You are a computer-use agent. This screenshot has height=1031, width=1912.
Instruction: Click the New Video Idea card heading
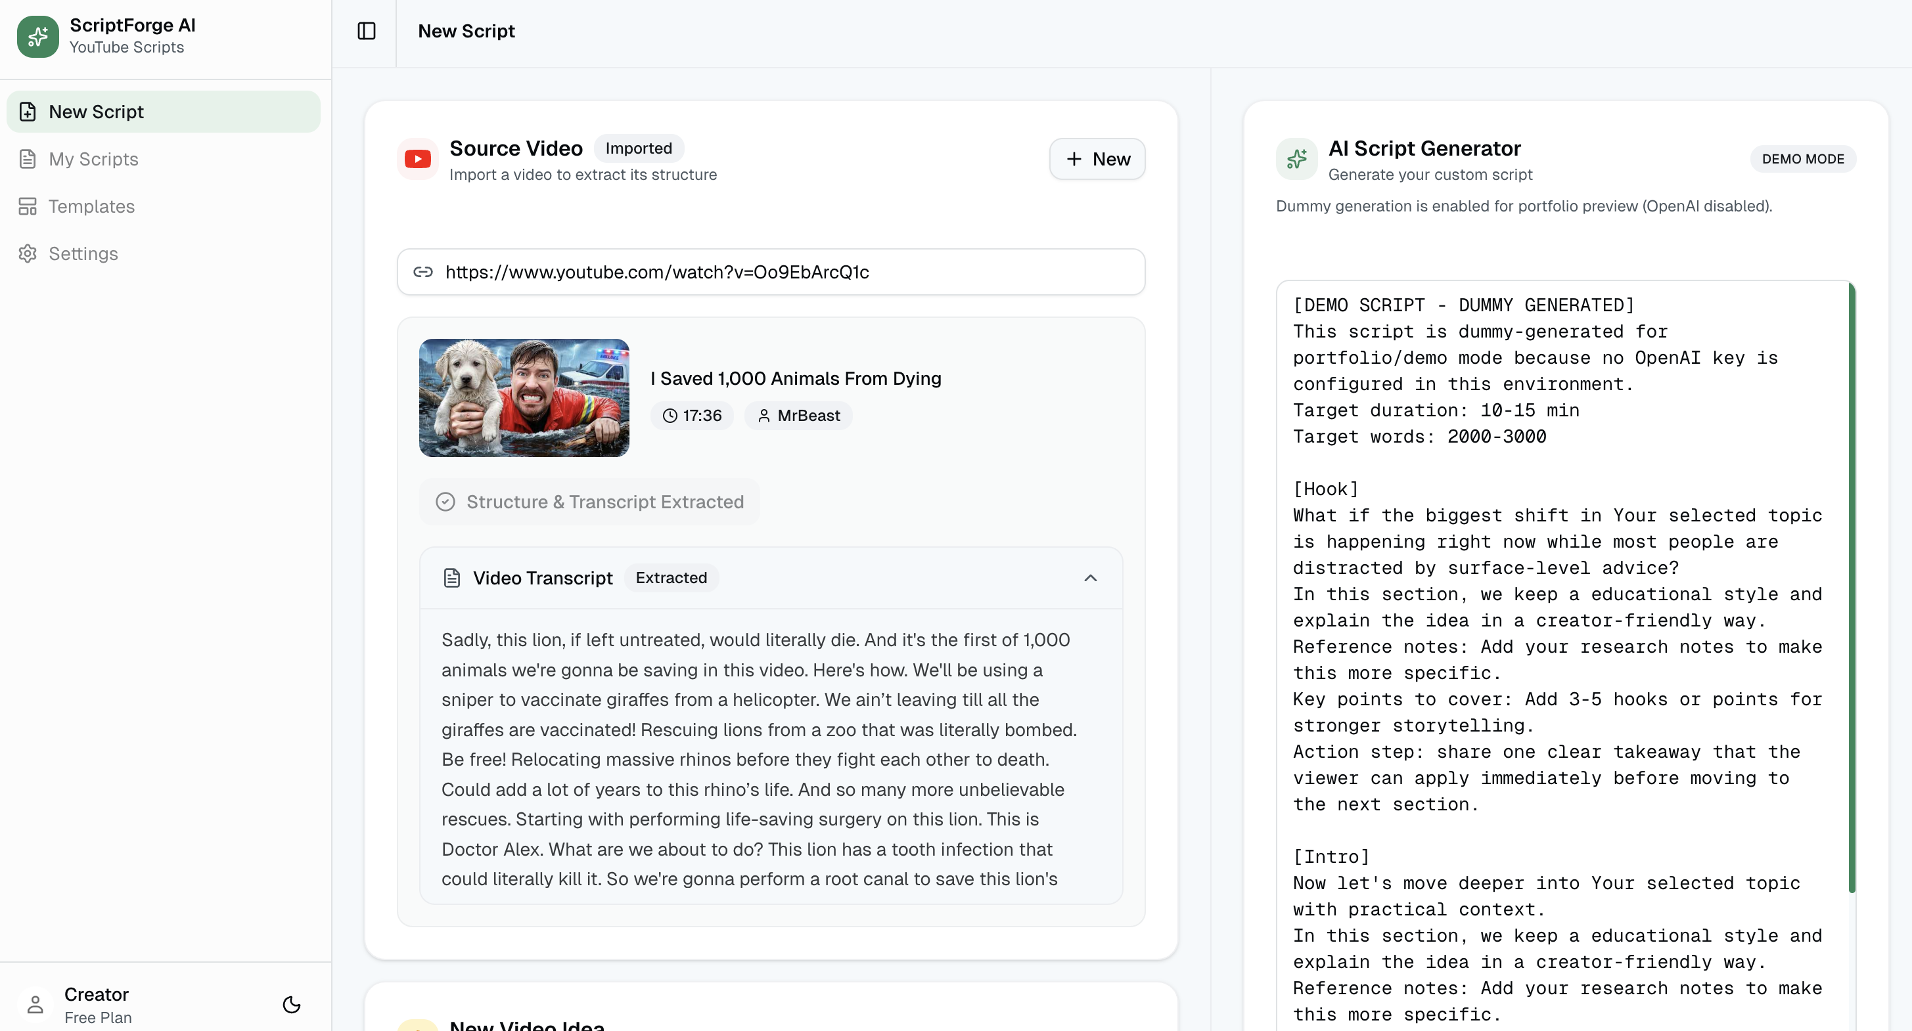[527, 1024]
